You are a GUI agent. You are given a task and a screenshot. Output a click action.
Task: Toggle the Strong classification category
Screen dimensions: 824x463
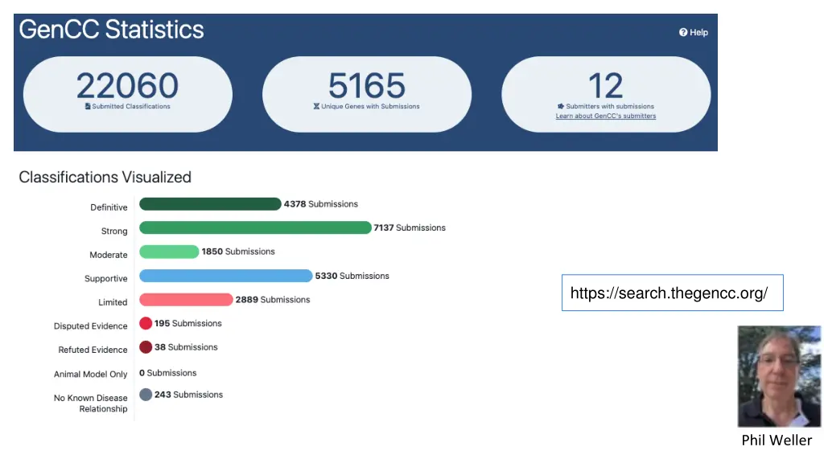click(x=113, y=230)
